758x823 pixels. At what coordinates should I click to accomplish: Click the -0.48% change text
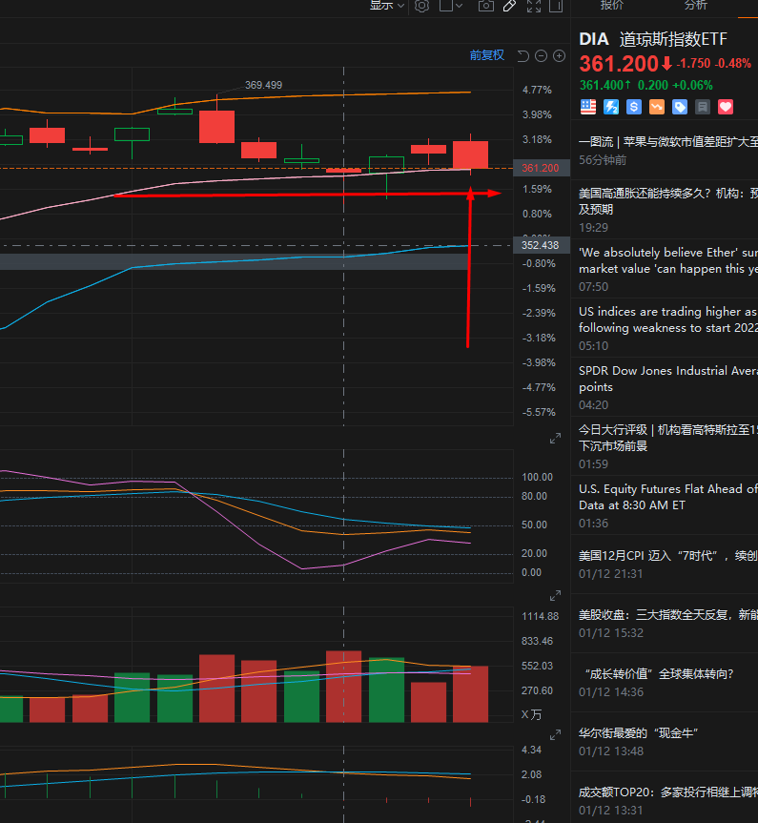(x=733, y=64)
